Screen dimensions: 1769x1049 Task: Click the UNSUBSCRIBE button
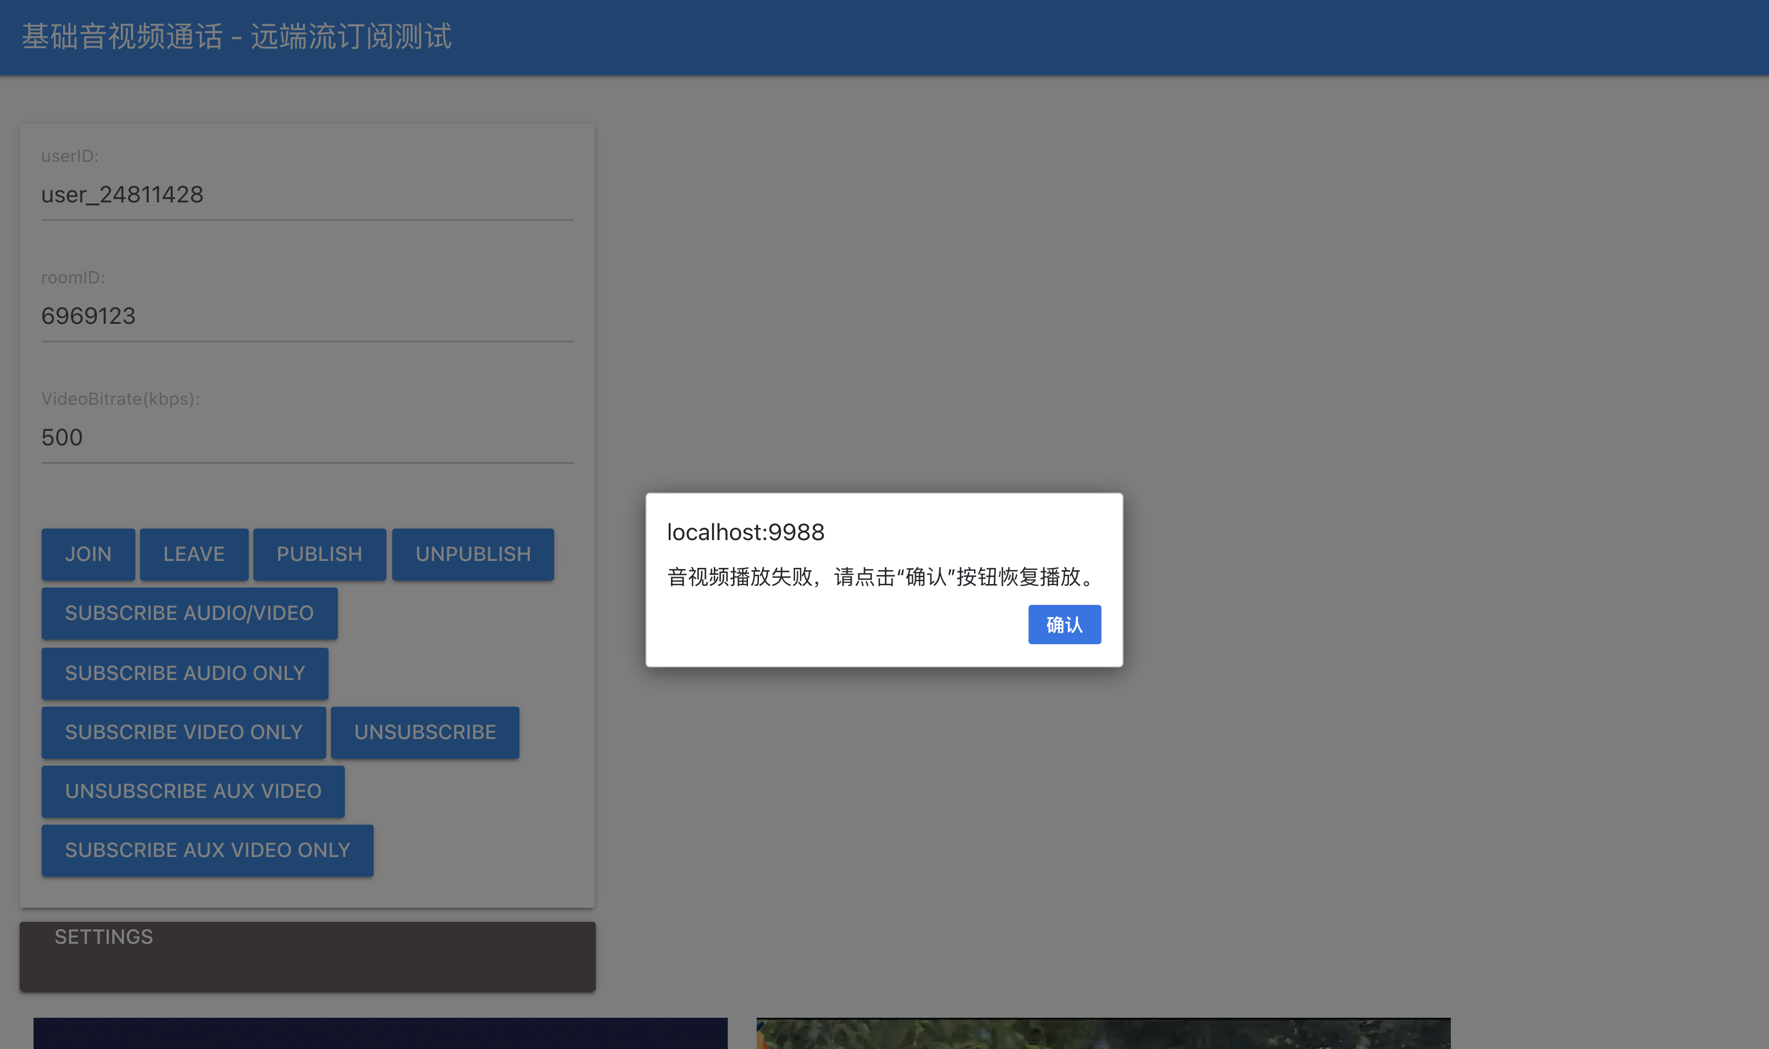coord(424,732)
